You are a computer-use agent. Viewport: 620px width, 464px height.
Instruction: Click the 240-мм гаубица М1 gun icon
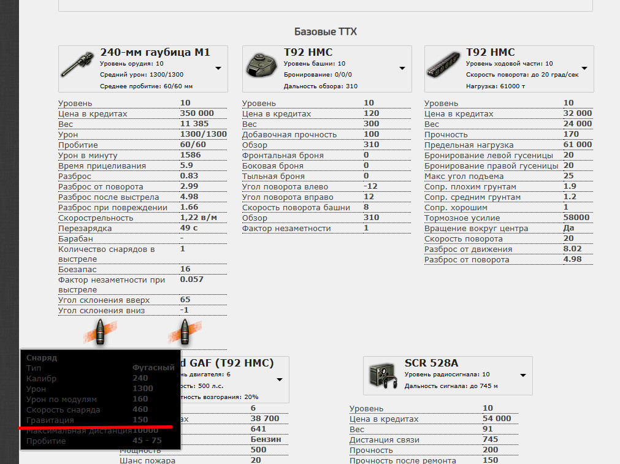[x=77, y=64]
